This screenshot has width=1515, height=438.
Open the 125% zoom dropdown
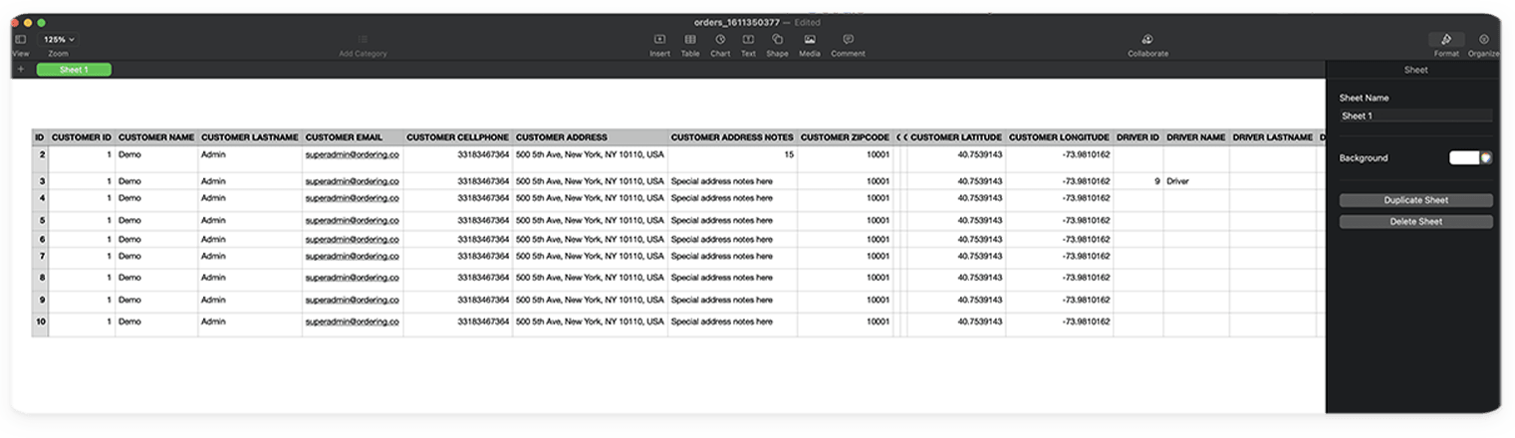pyautogui.click(x=59, y=39)
